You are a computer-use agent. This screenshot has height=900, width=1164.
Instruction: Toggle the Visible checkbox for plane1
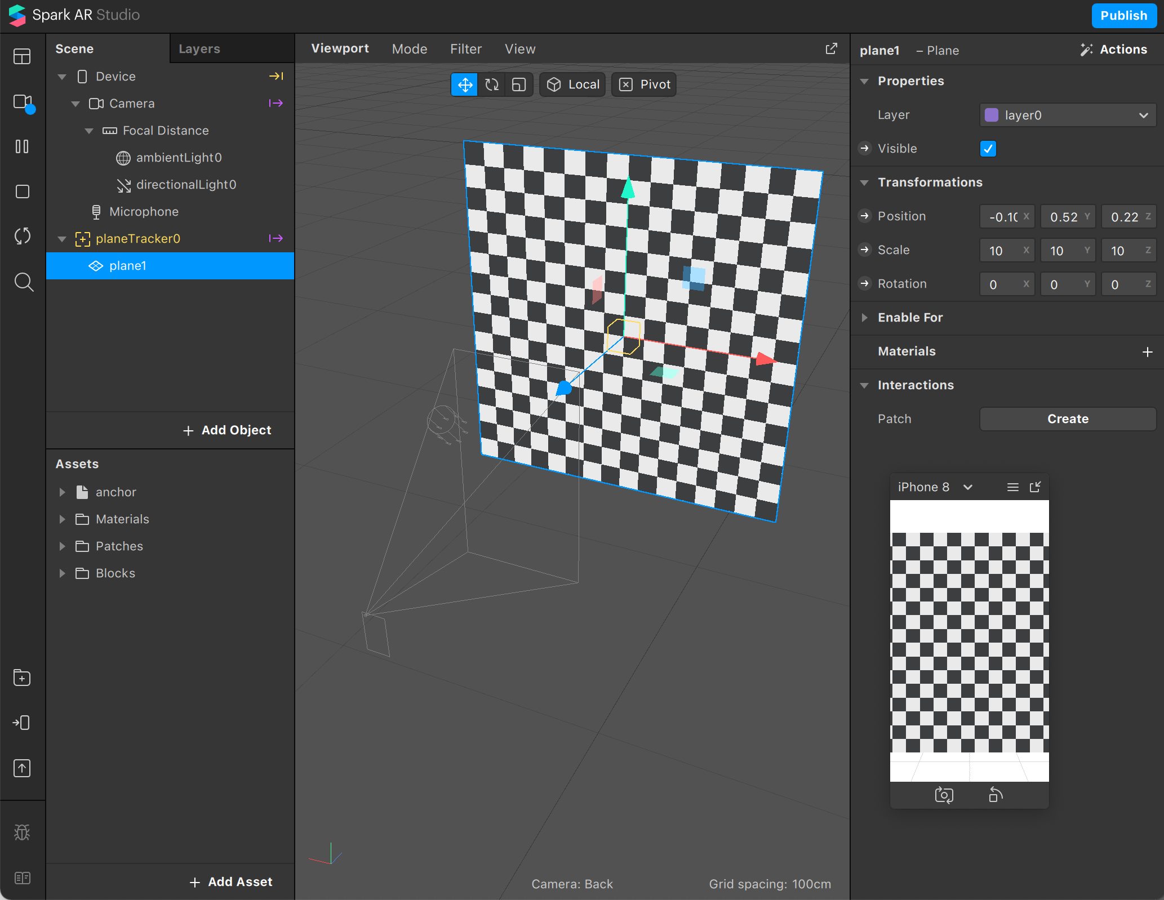pos(988,149)
